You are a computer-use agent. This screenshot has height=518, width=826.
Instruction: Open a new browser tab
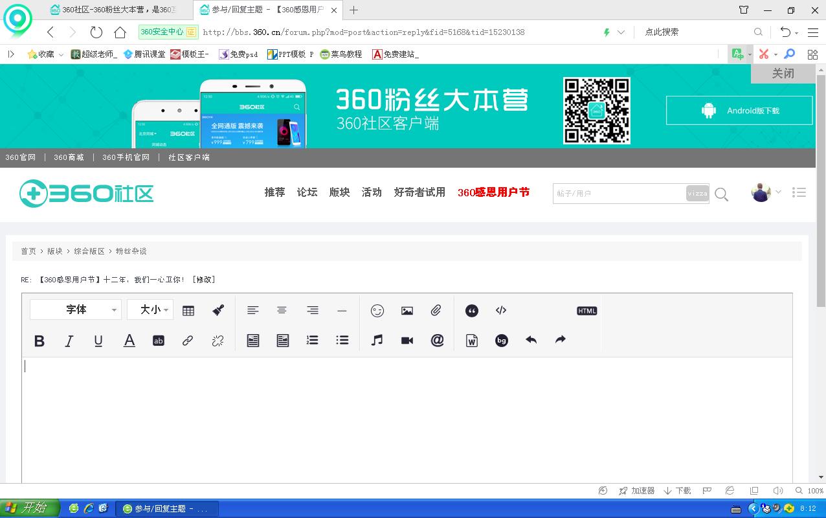353,10
